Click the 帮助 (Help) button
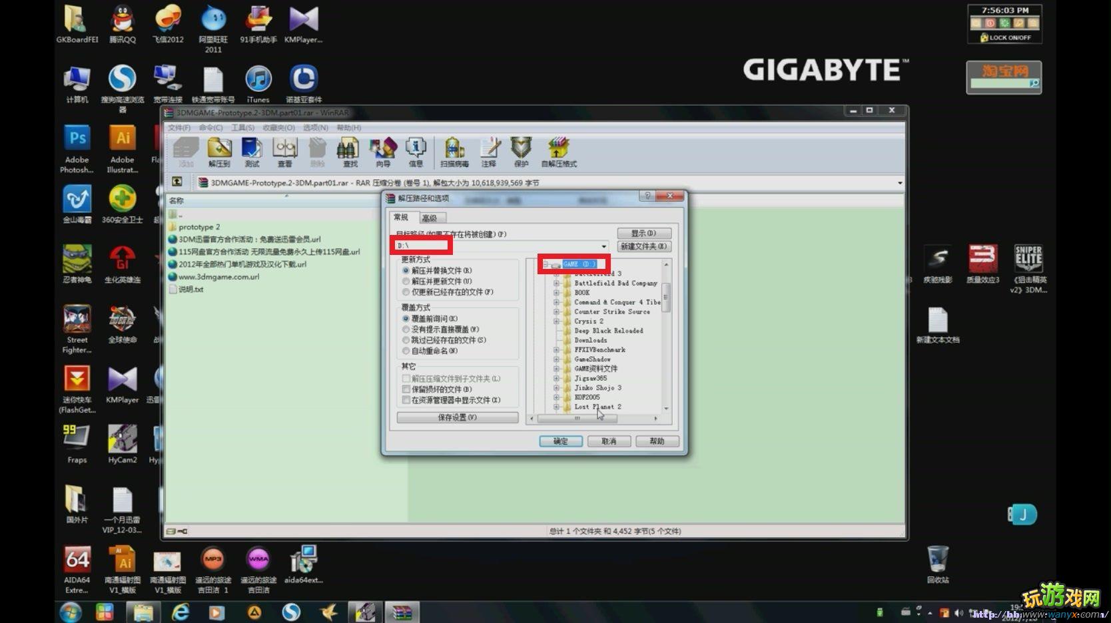Image resolution: width=1111 pixels, height=623 pixels. click(657, 441)
